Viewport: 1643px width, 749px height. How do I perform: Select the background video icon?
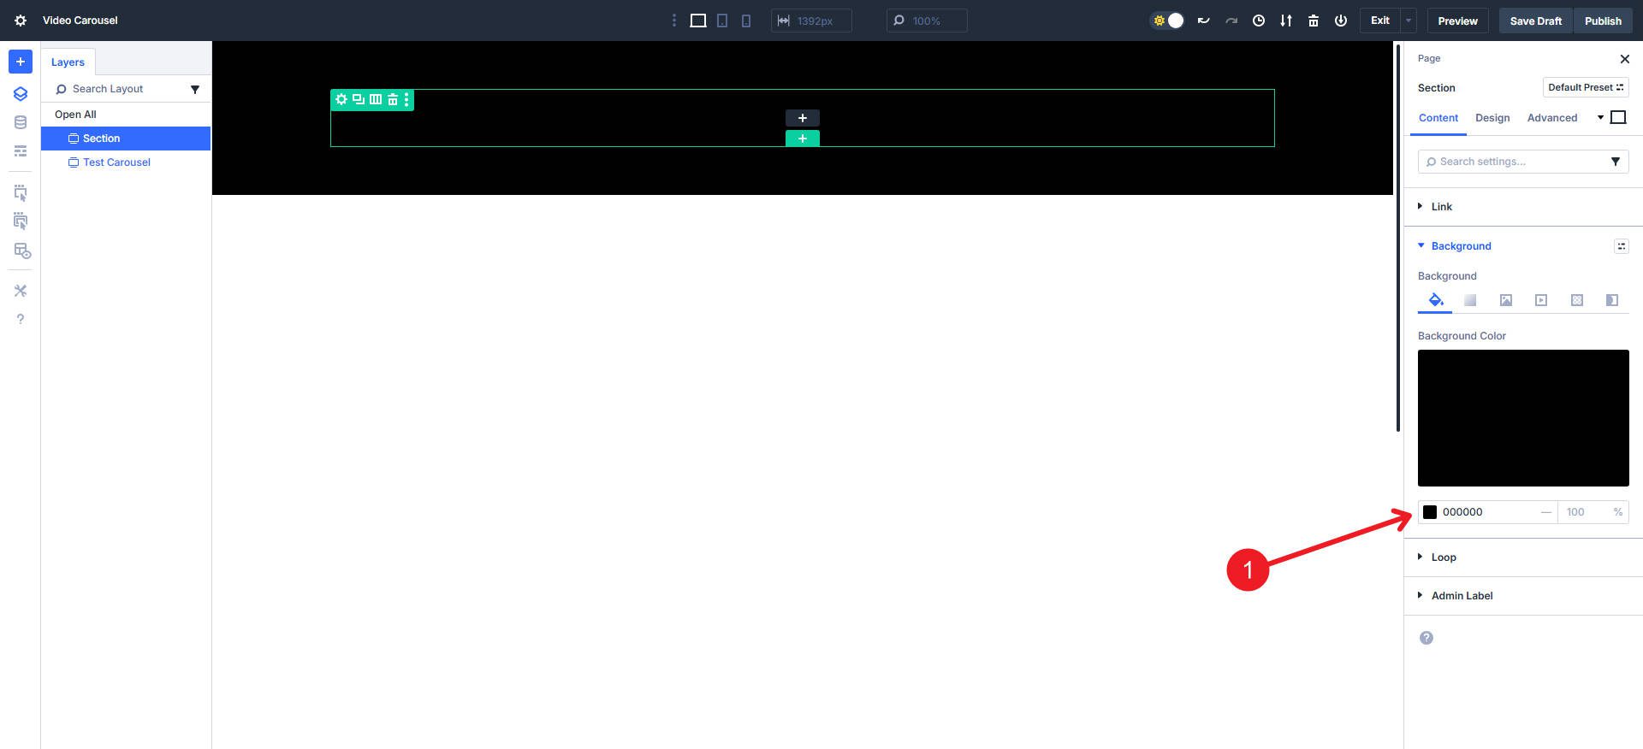point(1540,300)
